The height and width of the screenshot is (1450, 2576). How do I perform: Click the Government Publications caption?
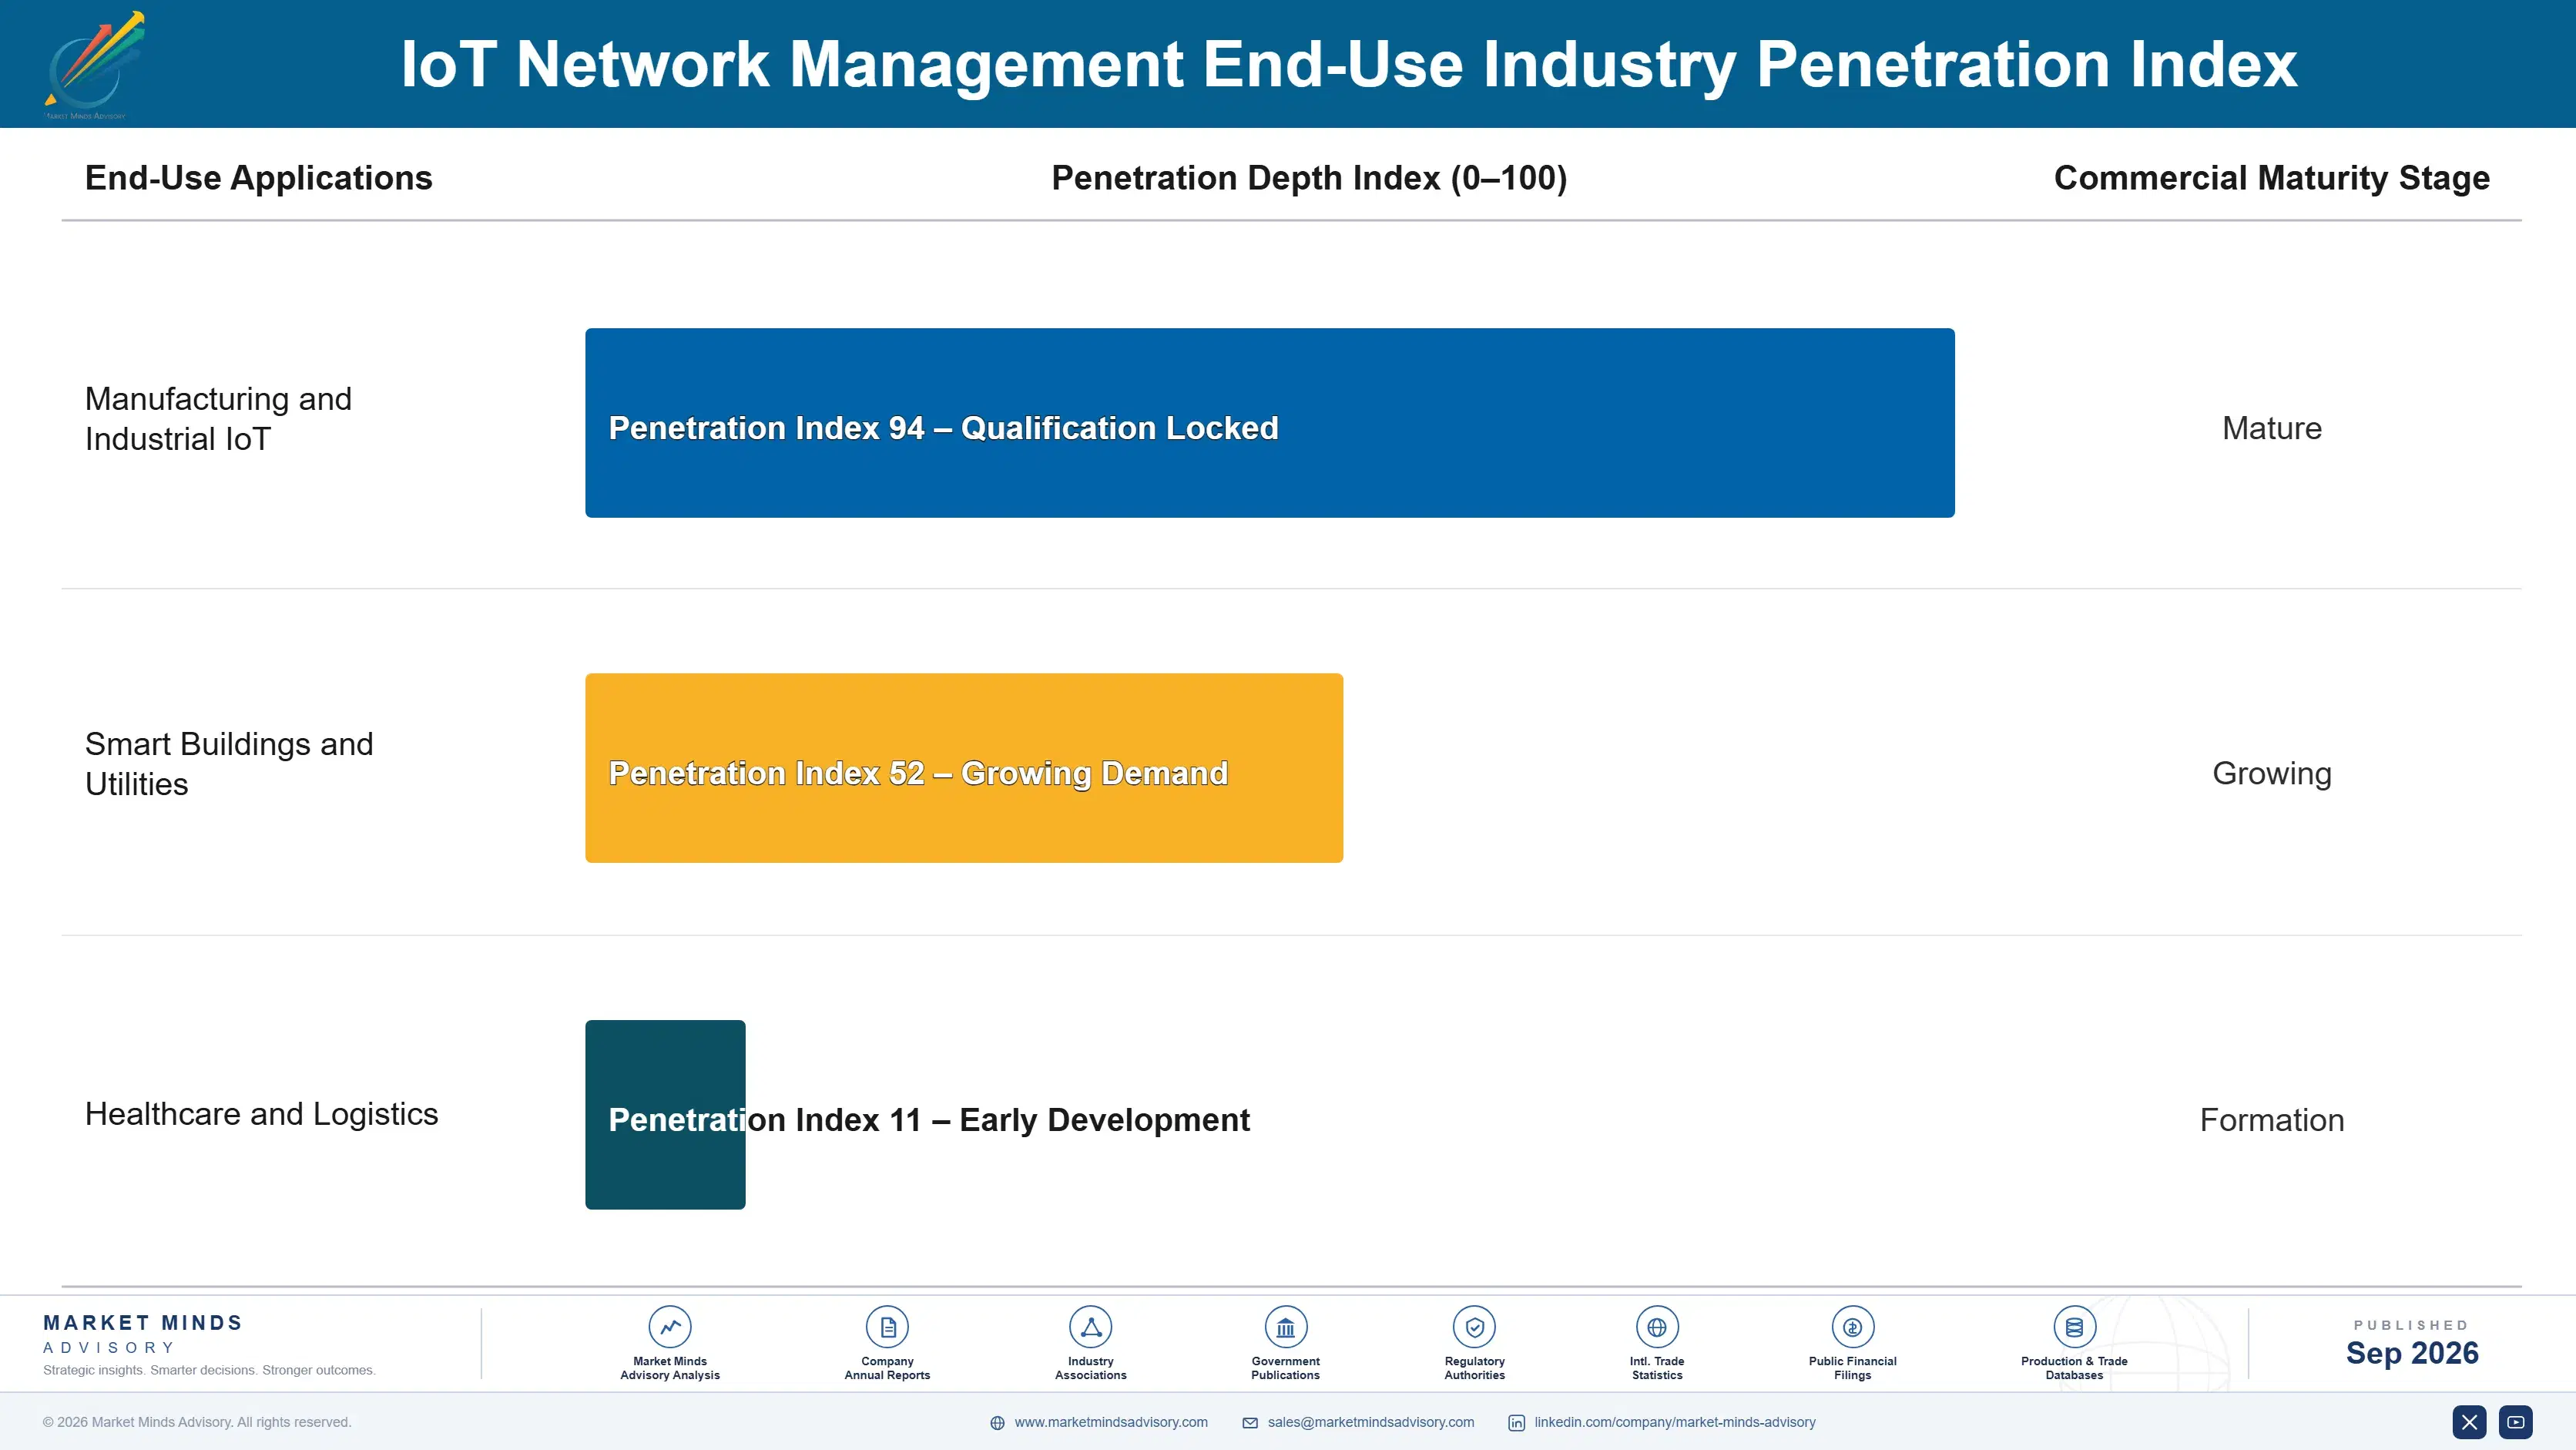pyautogui.click(x=1285, y=1368)
